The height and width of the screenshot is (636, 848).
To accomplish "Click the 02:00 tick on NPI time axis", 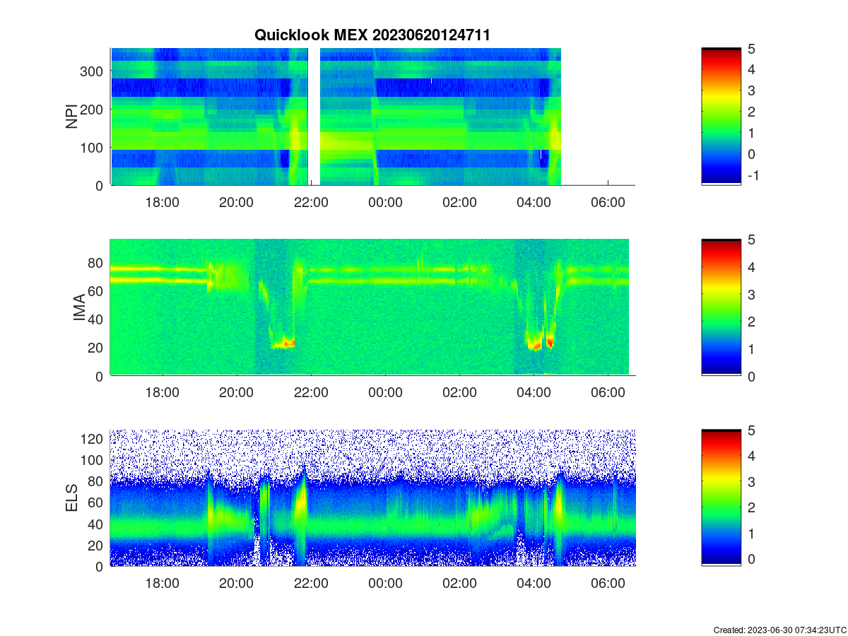I will pos(459,202).
